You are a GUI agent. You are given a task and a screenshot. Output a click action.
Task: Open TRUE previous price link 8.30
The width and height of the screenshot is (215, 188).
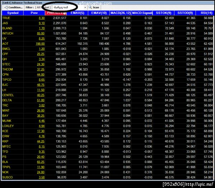click(42, 18)
